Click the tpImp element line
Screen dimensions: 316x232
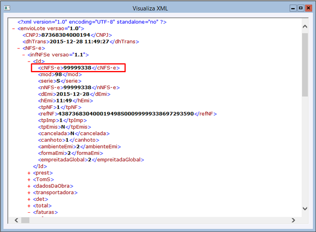[x=62, y=120]
